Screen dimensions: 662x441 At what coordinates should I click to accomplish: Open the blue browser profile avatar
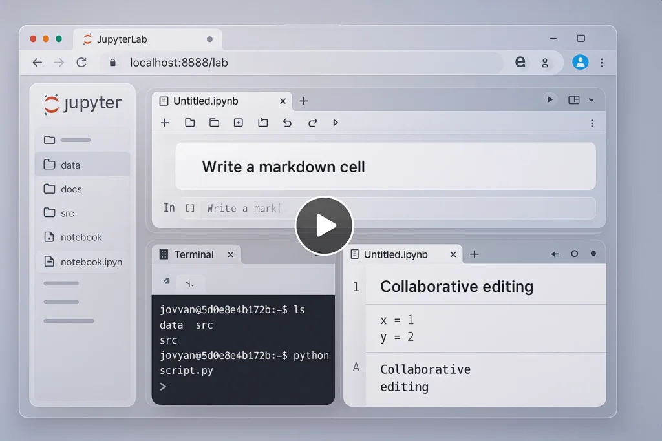[x=580, y=62]
